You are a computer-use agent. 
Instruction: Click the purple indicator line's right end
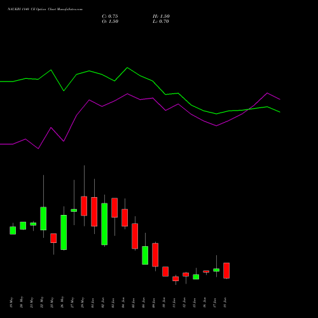279,99
